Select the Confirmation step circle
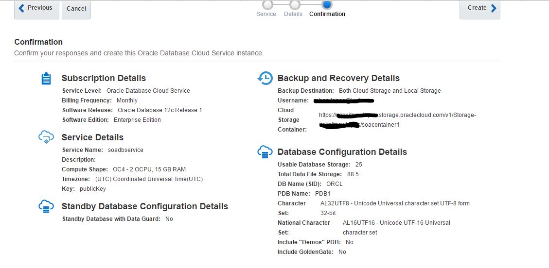 [327, 4]
